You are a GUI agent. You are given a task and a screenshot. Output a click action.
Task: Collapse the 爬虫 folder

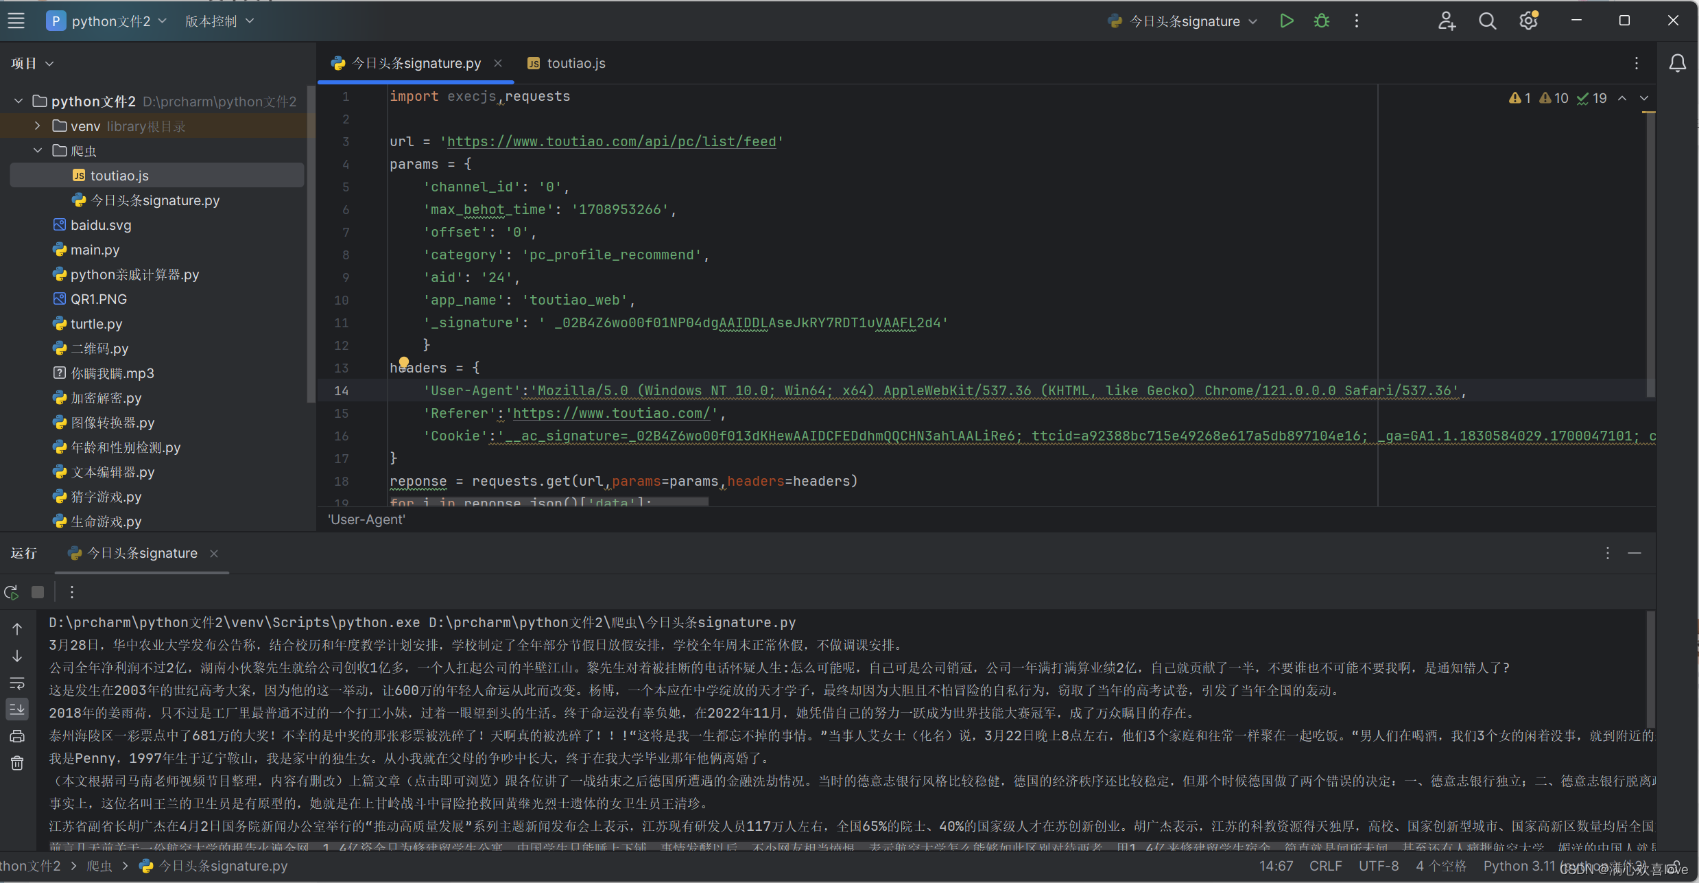click(x=38, y=151)
